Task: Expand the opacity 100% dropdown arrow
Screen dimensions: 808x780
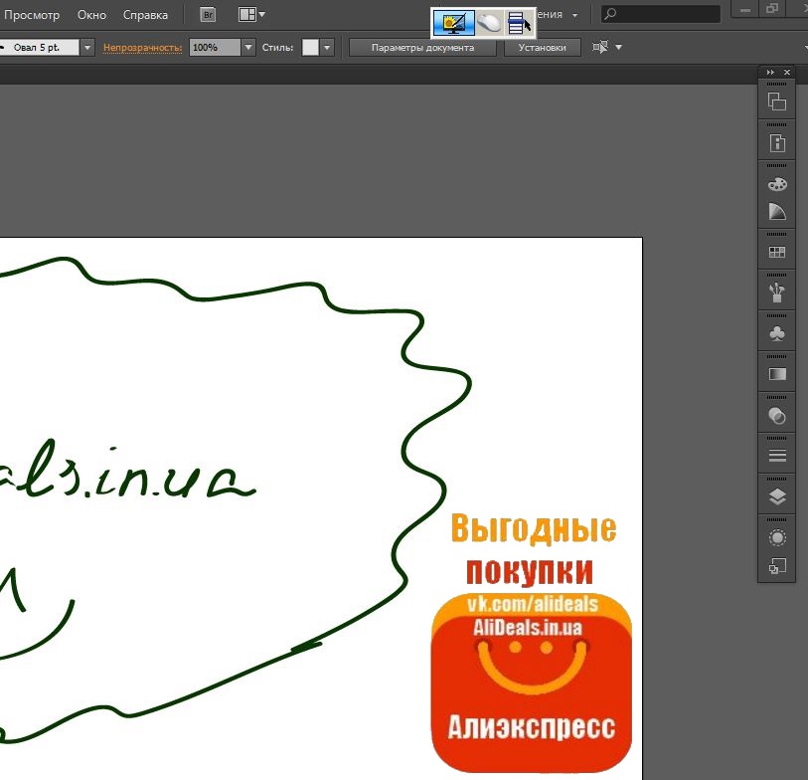Action: tap(248, 48)
